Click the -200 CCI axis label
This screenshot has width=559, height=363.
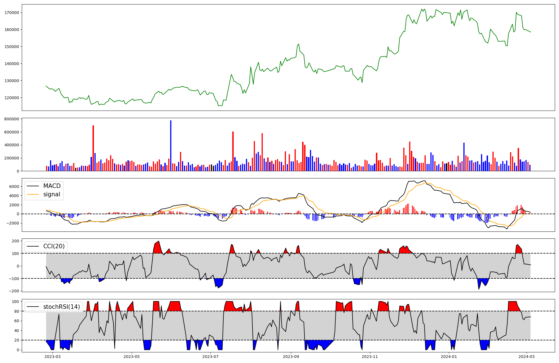(14, 291)
